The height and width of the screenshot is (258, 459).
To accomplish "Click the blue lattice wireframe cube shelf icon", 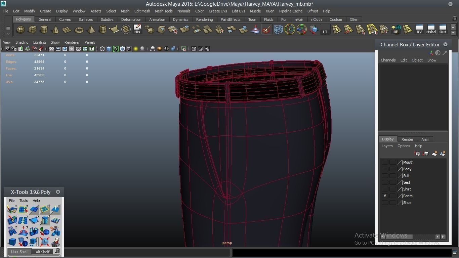I will tap(278, 30).
